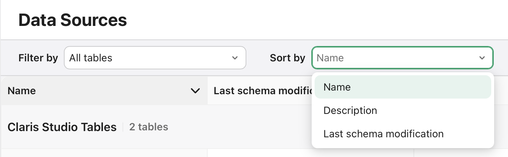This screenshot has width=508, height=157.
Task: Click the Name column header text
Action: click(22, 91)
